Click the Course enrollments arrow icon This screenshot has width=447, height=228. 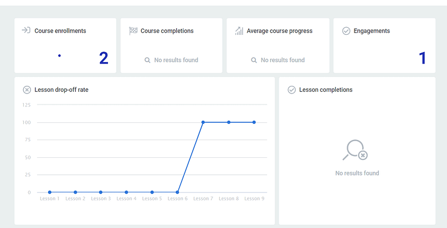(x=26, y=30)
